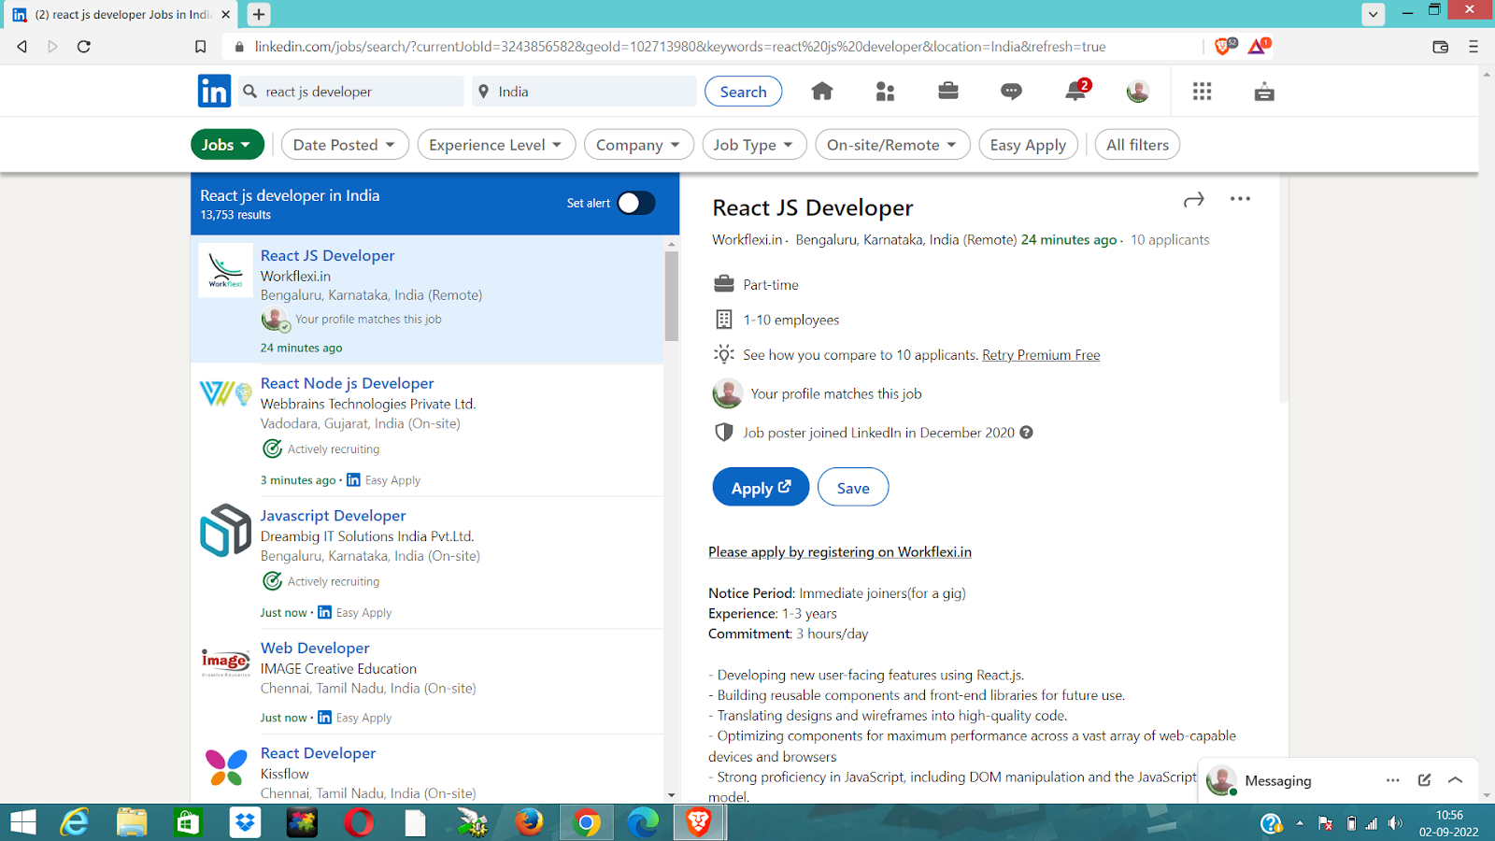Open the Retry Premium Free link
This screenshot has height=841, width=1495.
coord(1041,355)
